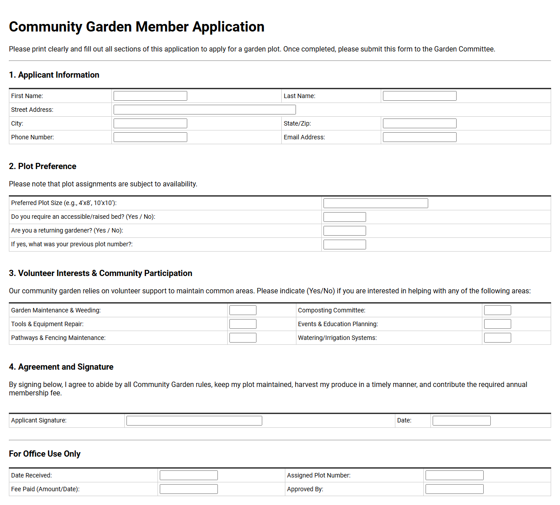560x505 pixels.
Task: Select the signature Date field
Action: point(461,421)
